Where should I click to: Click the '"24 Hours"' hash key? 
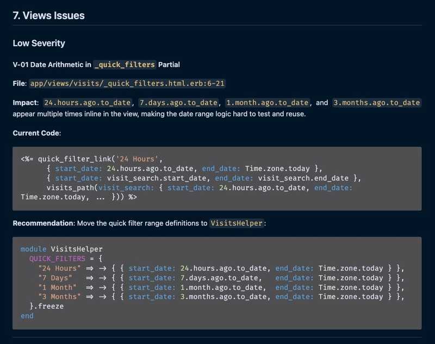(60, 268)
